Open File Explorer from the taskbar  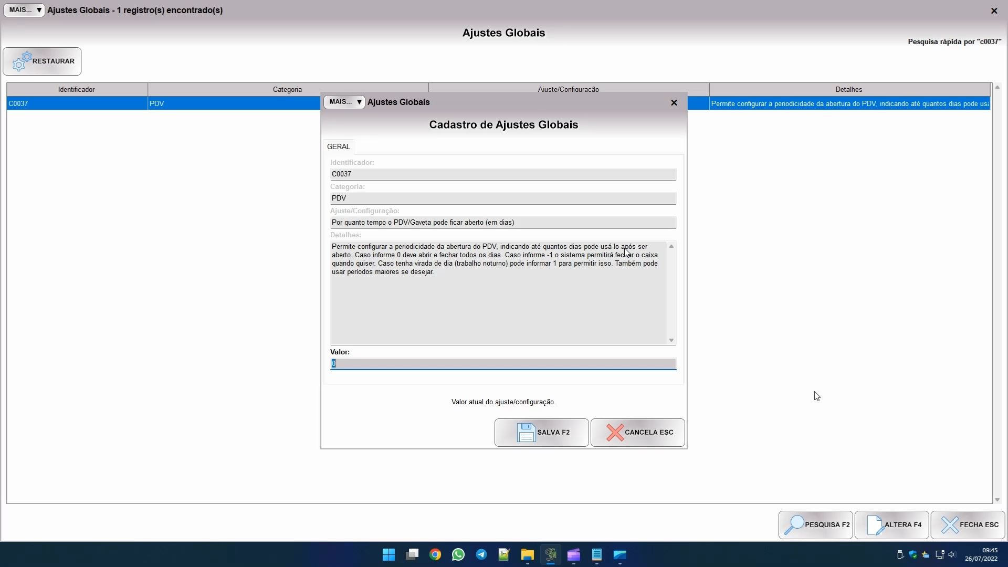(527, 554)
